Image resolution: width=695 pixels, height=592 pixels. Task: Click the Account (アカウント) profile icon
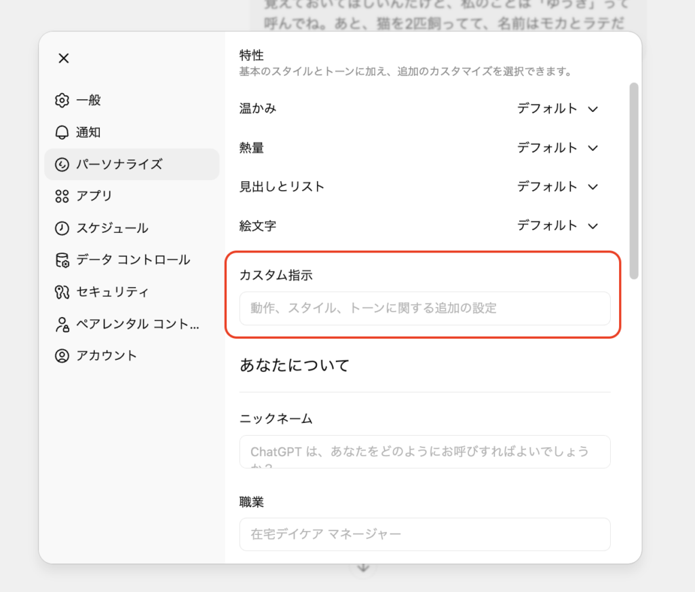click(62, 356)
